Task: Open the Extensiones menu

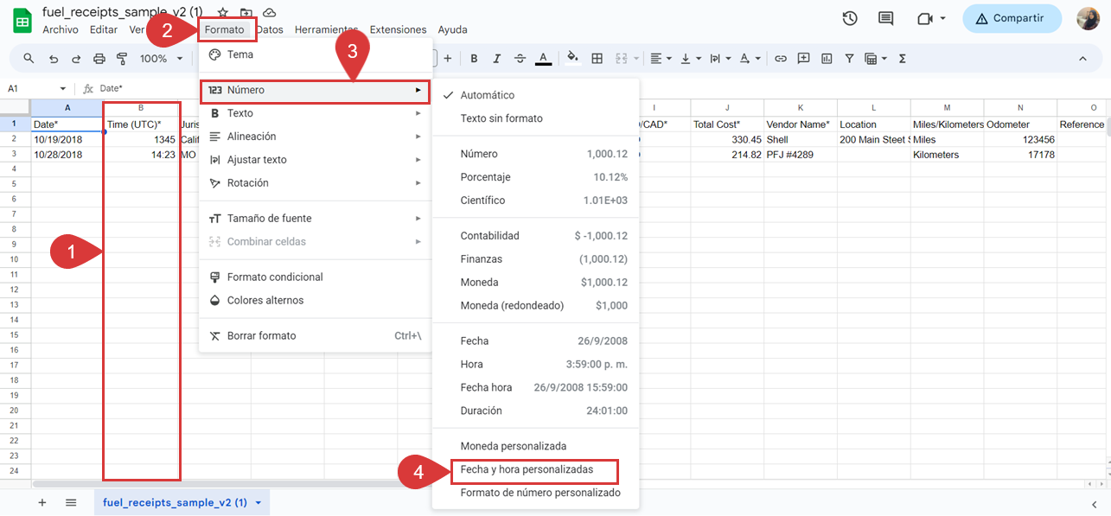Action: (398, 29)
